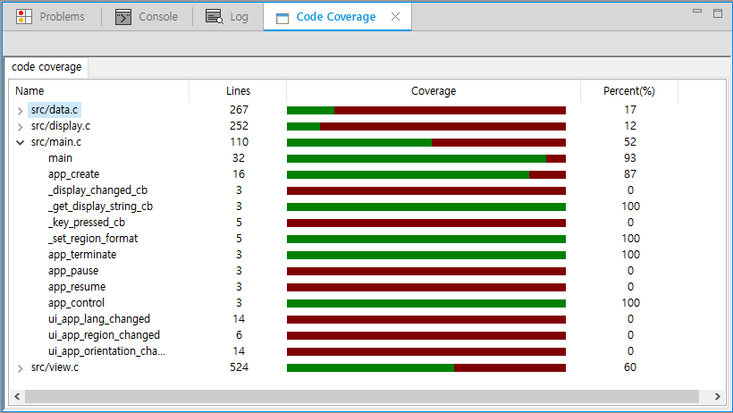This screenshot has height=413, width=733.
Task: Select the ui_app_lang_changed row
Action: click(98, 319)
